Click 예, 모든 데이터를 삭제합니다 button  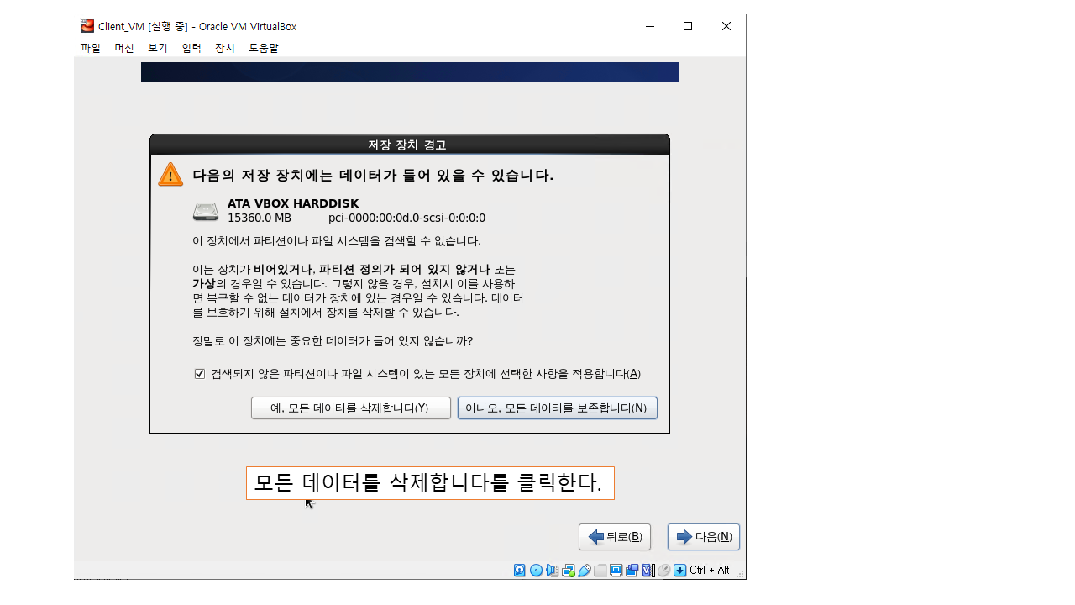[350, 408]
